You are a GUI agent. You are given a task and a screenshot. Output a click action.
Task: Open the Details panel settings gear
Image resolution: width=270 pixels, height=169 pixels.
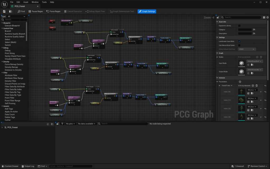point(267,17)
